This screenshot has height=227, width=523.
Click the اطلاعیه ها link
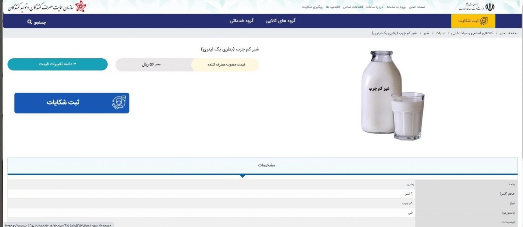click(333, 7)
